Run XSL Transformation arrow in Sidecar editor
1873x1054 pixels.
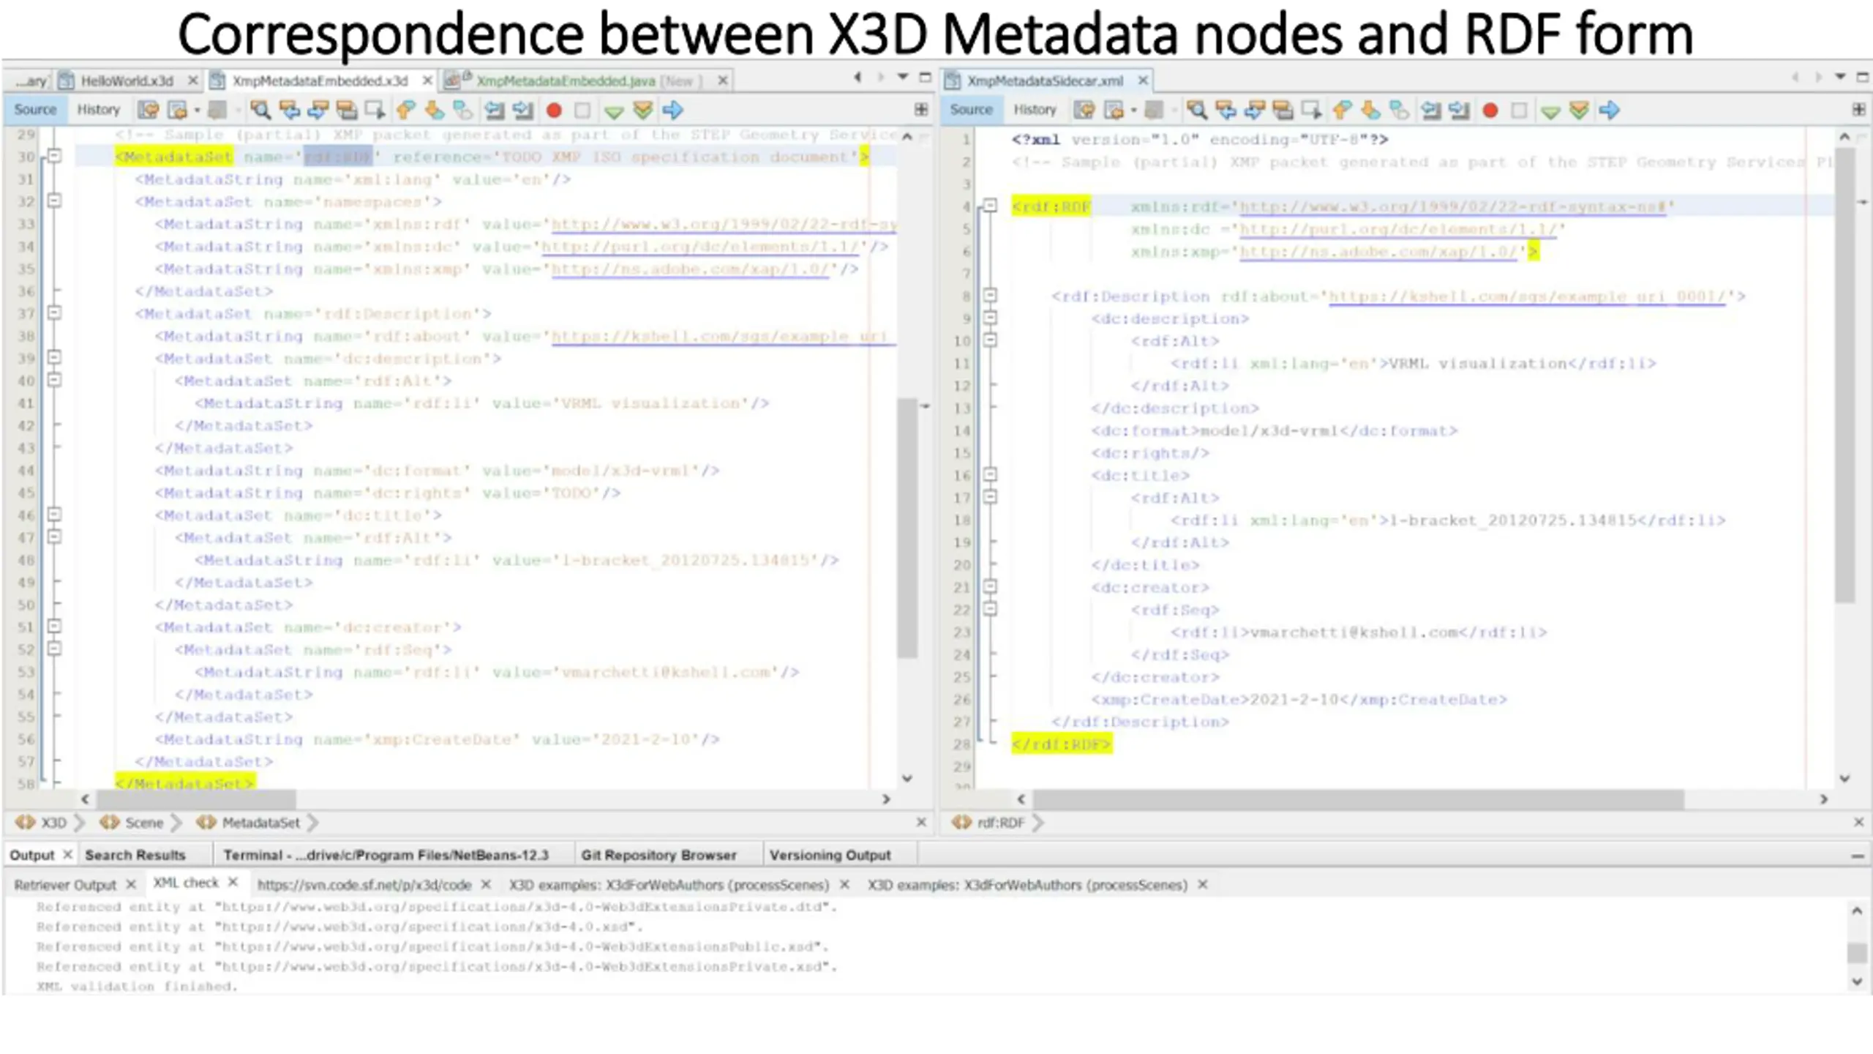coord(1609,110)
